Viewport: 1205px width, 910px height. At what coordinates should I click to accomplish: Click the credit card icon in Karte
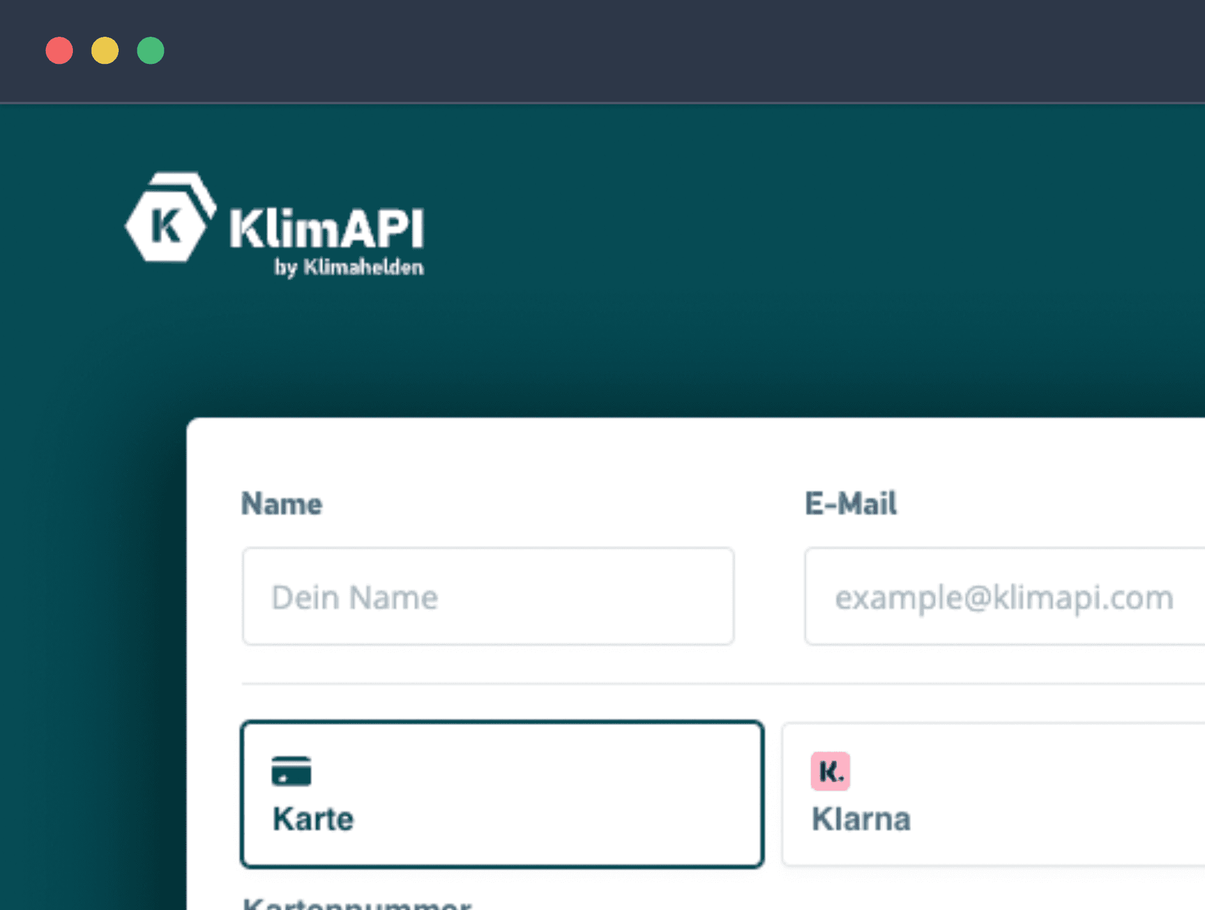click(x=291, y=771)
